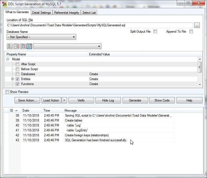Viewport: 207px width, 178px height.
Task: Click the Message column header in log
Action: tap(118, 111)
